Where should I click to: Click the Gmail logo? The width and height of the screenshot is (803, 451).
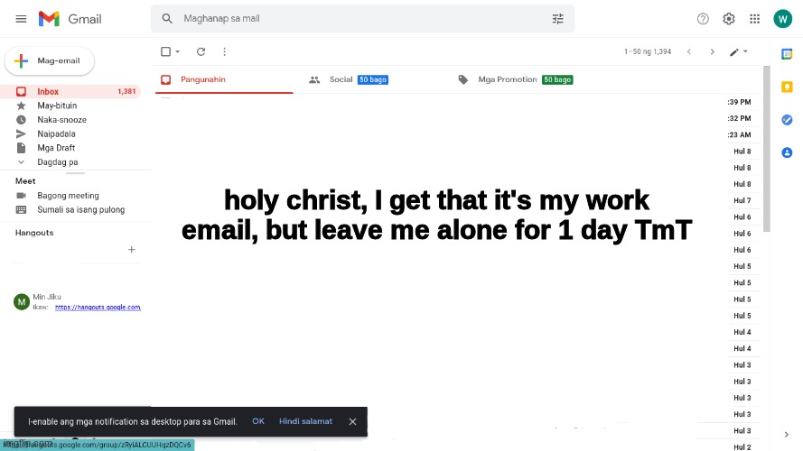click(70, 19)
